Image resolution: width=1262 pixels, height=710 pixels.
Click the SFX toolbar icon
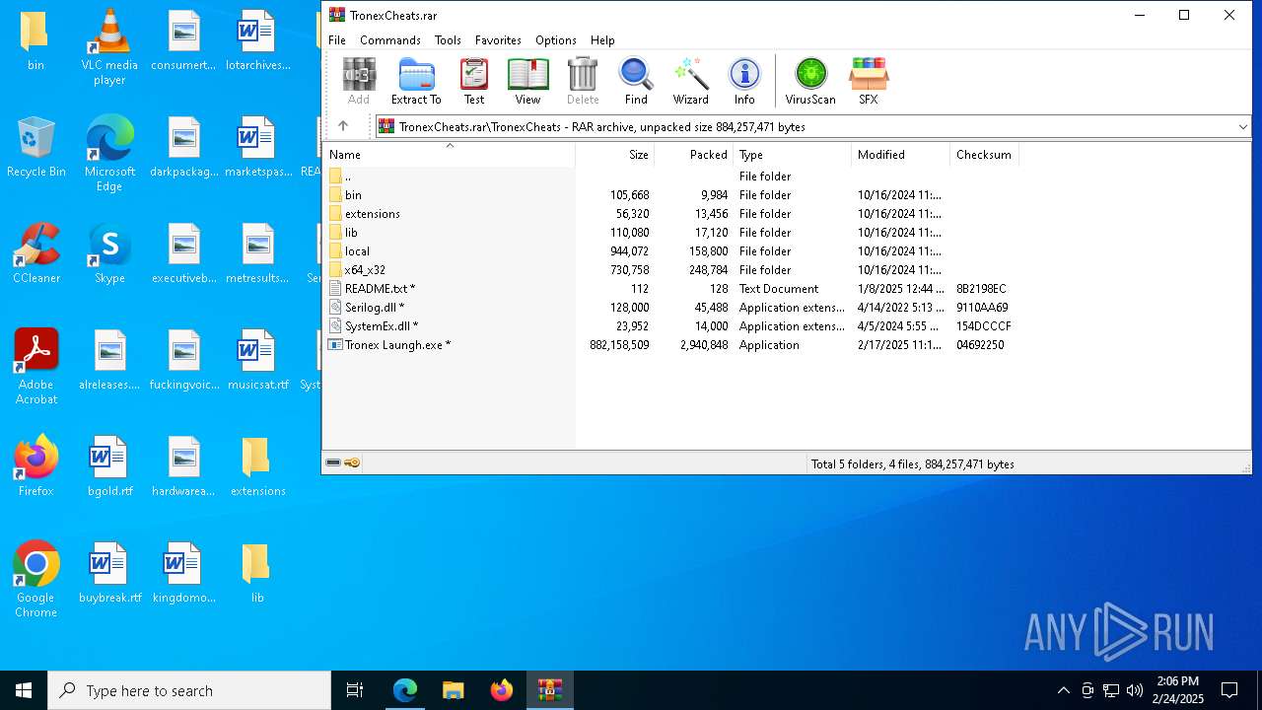point(869,81)
